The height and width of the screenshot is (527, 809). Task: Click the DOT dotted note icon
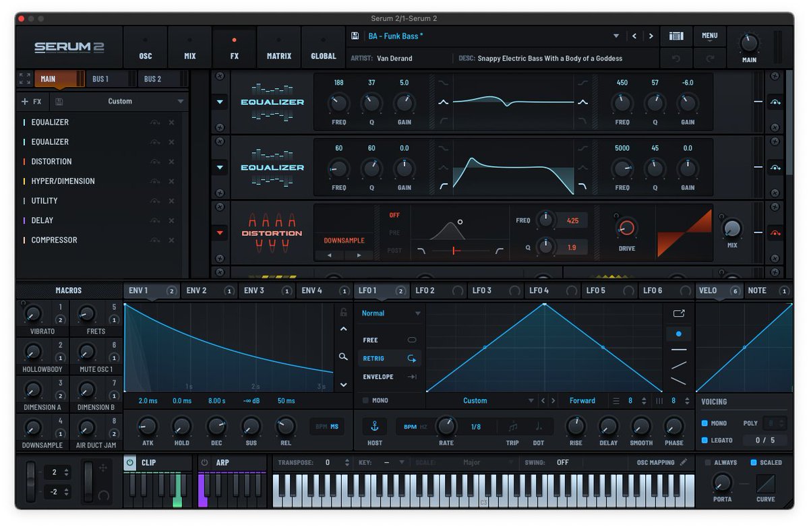click(x=539, y=427)
